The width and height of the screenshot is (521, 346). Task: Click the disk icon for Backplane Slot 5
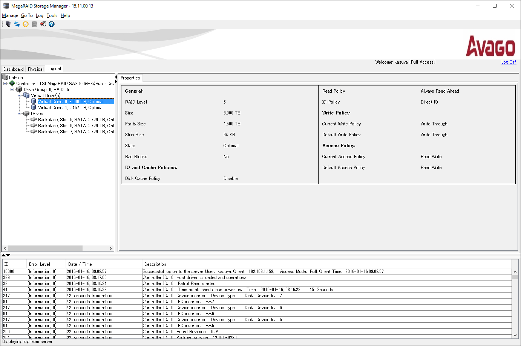[34, 119]
